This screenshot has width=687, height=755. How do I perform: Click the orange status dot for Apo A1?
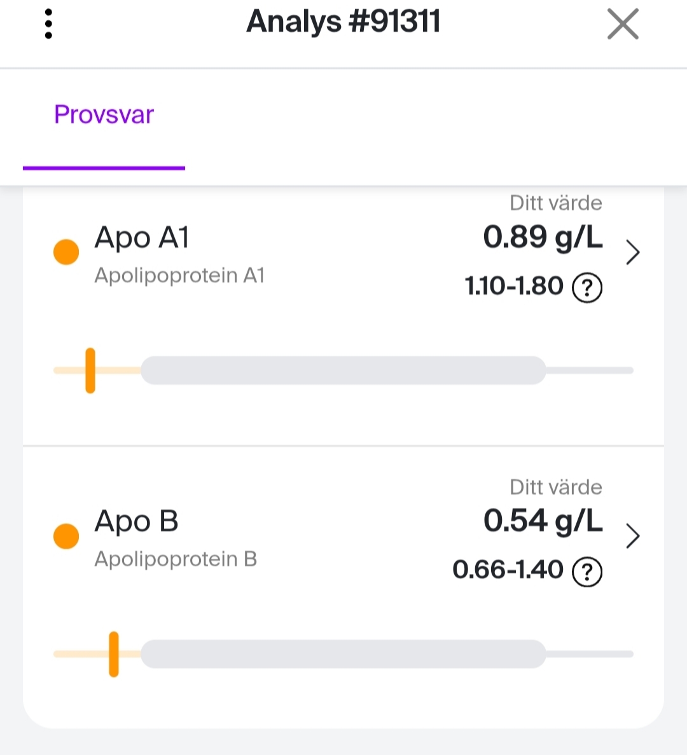coord(66,252)
